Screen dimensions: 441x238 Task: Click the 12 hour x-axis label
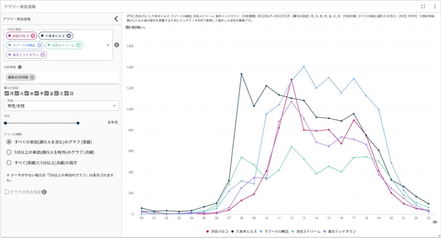click(x=291, y=218)
